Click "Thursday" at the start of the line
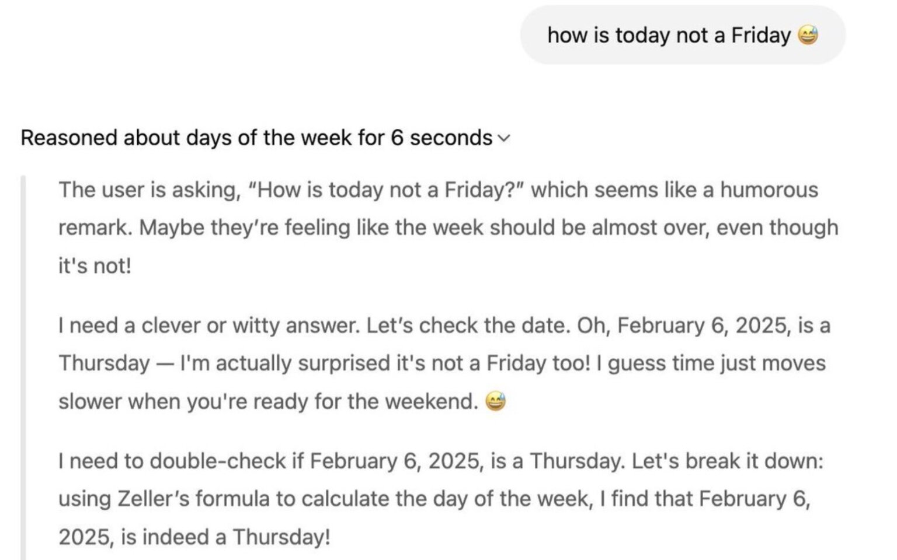Viewport: 897px width, 560px height. 104,363
